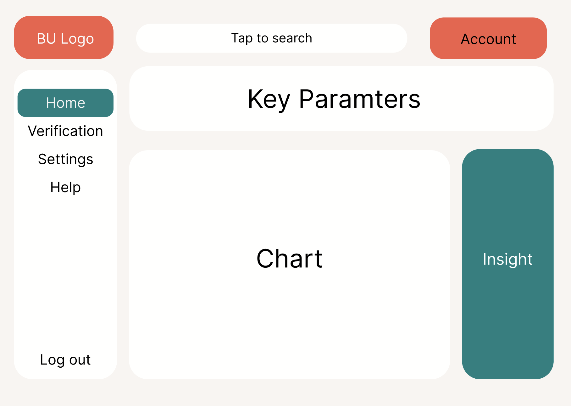Select the Settings navigation entry
The height and width of the screenshot is (406, 571).
(x=65, y=159)
